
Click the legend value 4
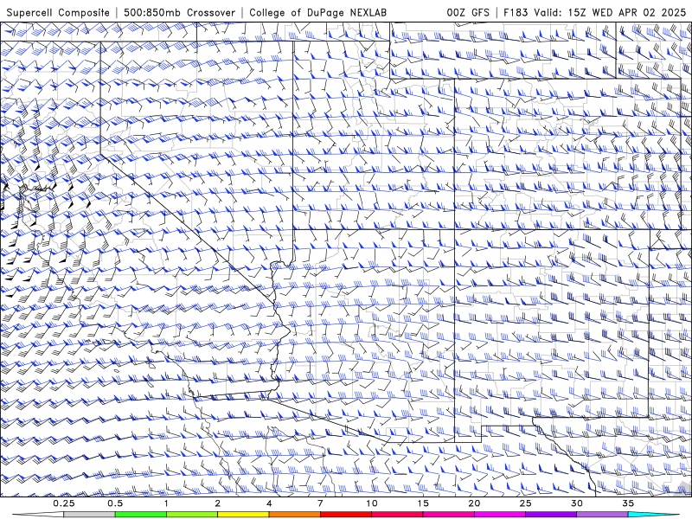(x=269, y=503)
